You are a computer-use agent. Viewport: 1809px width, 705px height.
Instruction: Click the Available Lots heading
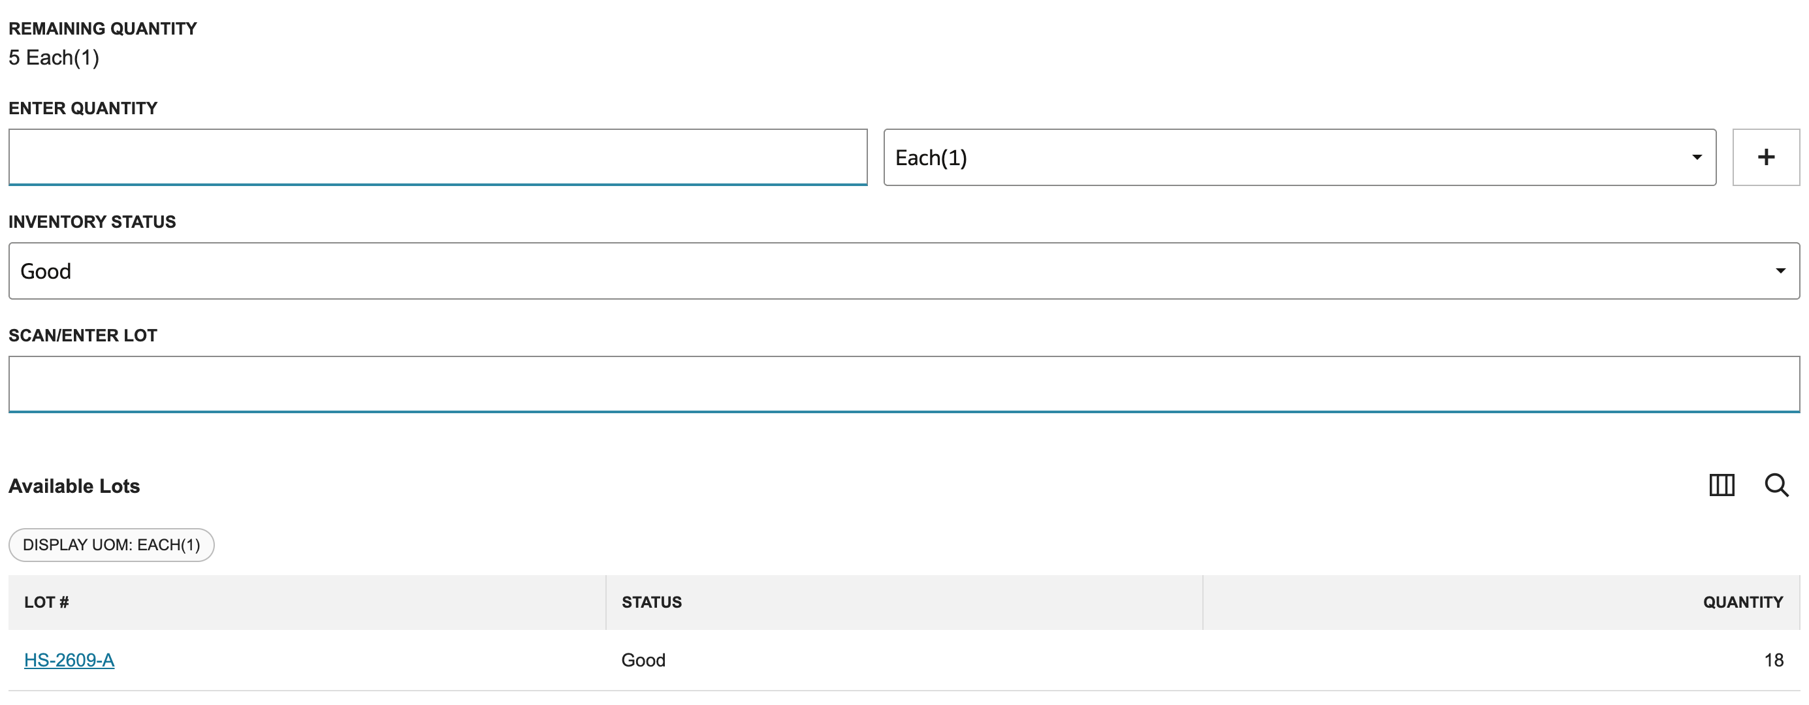74,486
